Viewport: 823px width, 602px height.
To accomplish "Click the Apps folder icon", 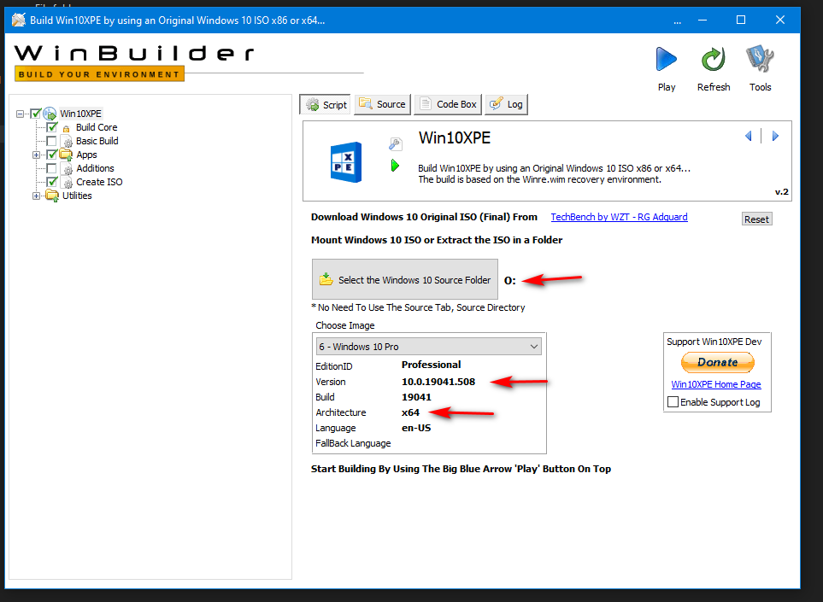I will click(x=66, y=155).
